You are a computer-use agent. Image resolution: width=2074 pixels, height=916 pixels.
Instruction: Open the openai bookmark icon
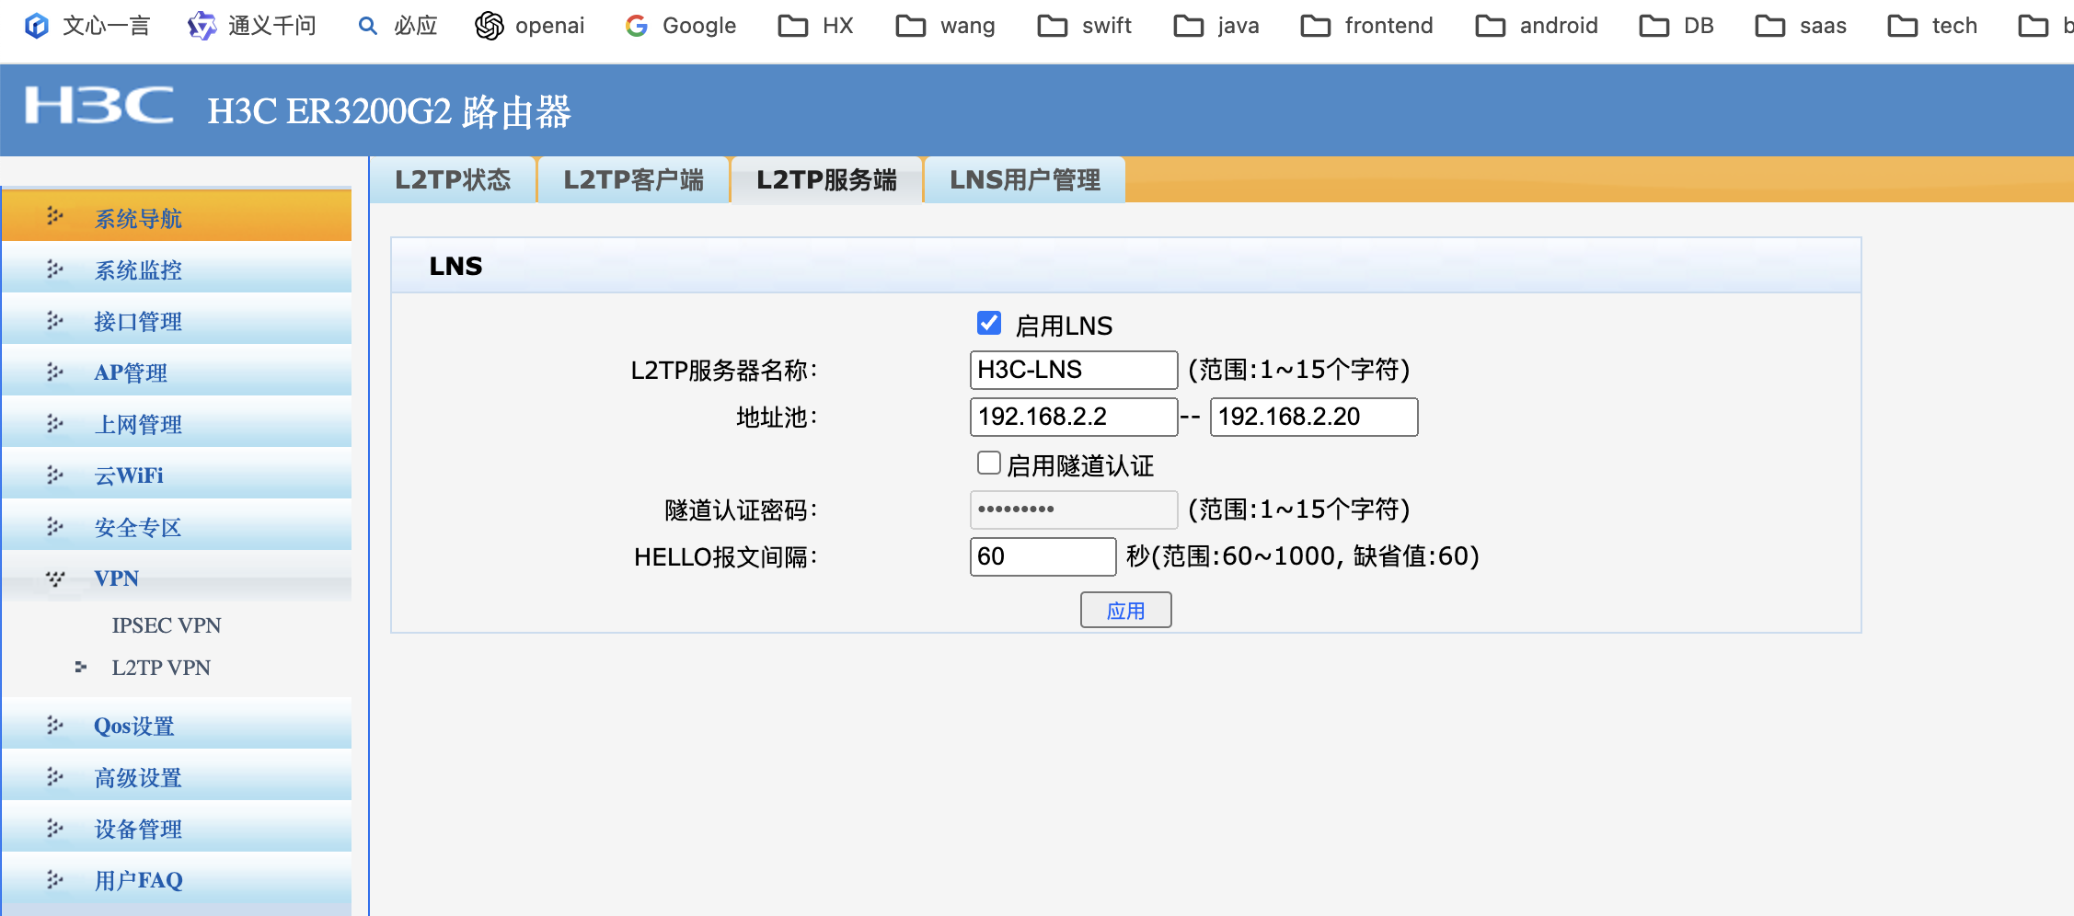point(490,26)
